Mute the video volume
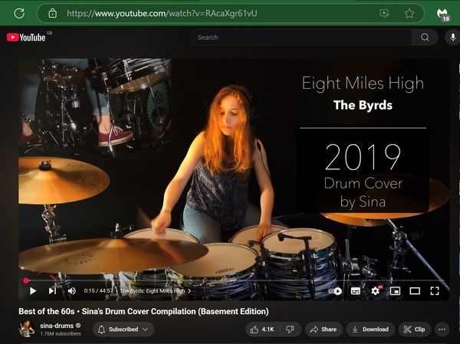The image size is (460, 344). pyautogui.click(x=71, y=290)
